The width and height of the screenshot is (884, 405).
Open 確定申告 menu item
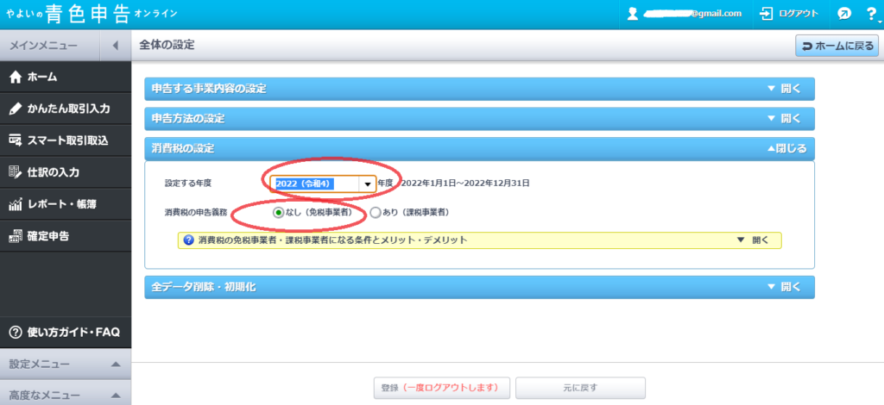point(66,236)
